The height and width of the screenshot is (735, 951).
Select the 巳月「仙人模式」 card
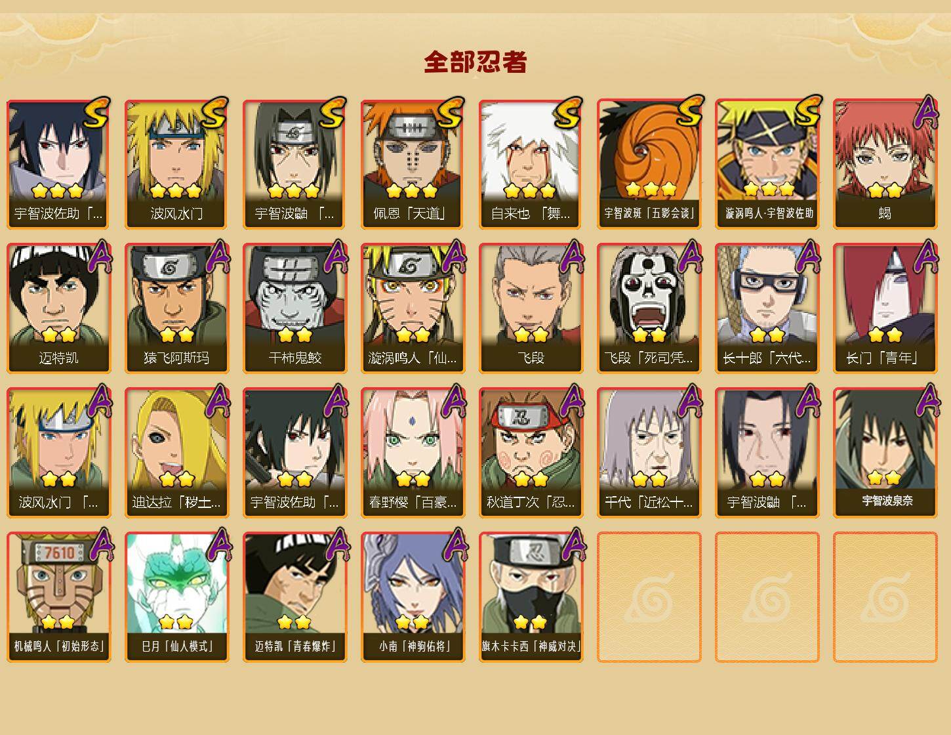[177, 597]
